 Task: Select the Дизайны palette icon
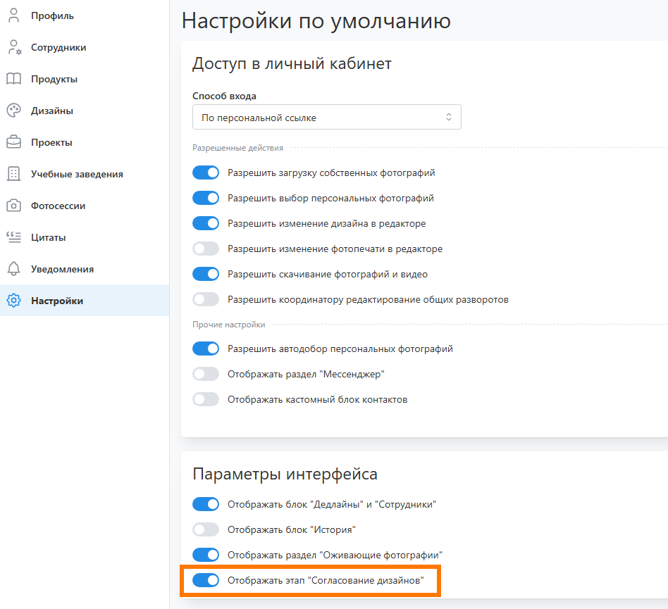[13, 111]
